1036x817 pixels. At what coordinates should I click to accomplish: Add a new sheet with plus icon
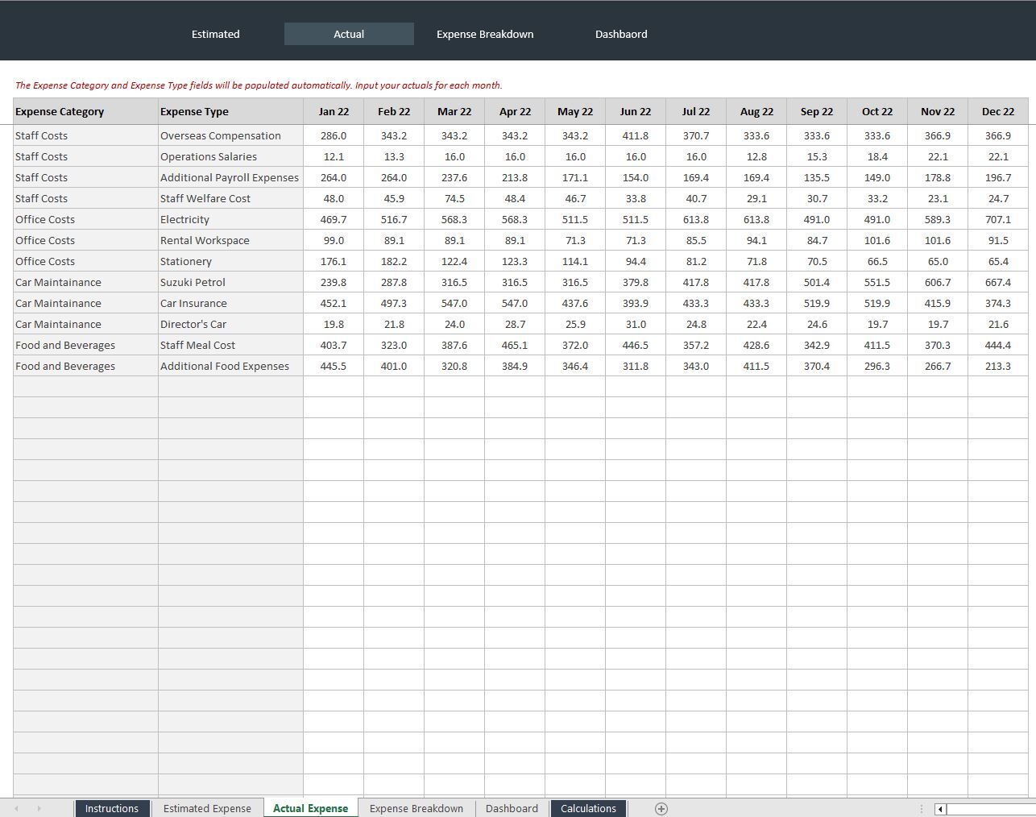661,809
